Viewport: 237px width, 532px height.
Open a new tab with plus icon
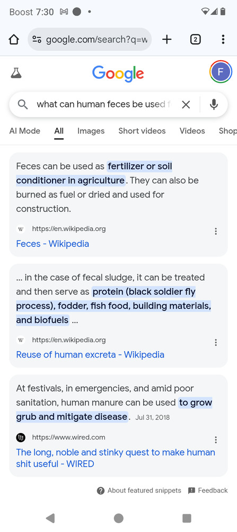click(x=166, y=40)
